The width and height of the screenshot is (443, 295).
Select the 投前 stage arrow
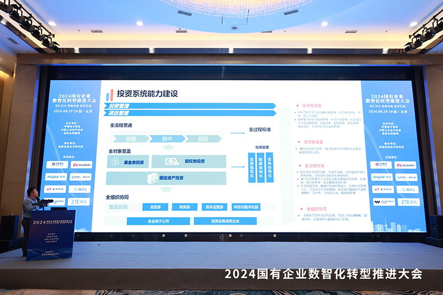point(131,138)
